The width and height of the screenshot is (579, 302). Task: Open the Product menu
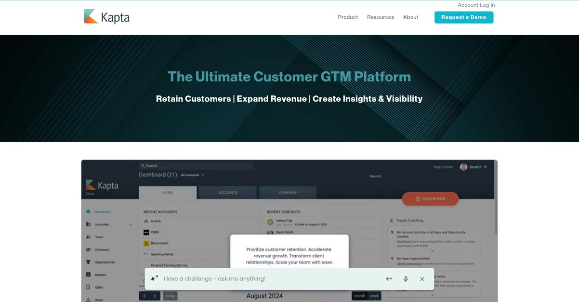[x=348, y=17]
